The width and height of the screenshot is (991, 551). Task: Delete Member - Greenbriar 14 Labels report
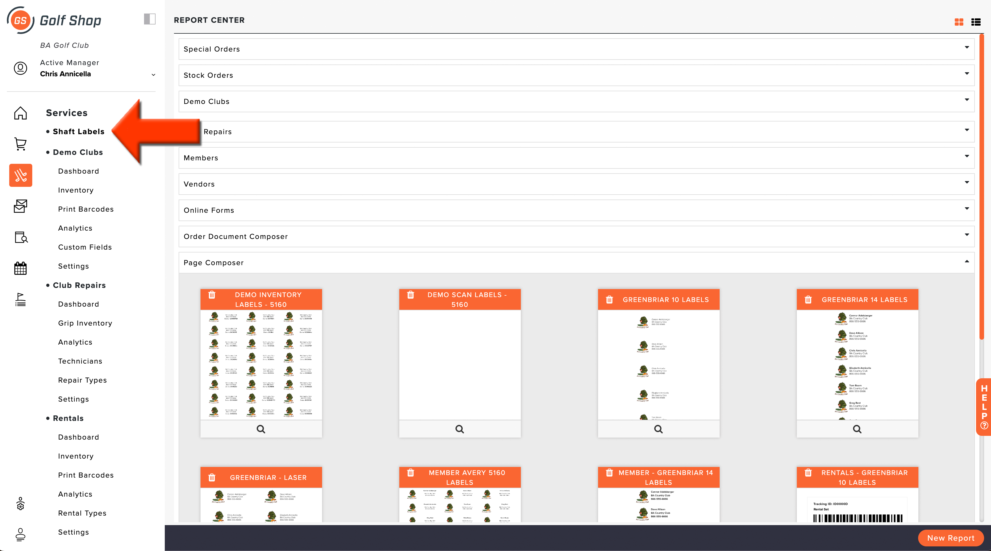(x=609, y=473)
